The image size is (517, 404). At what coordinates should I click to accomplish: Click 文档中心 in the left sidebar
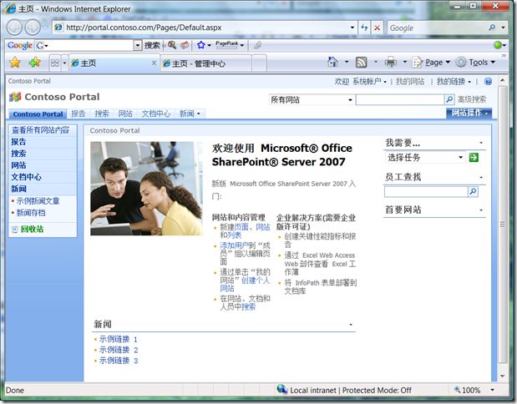point(27,177)
